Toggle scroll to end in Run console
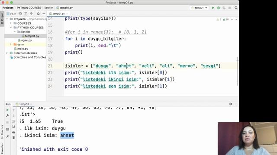The image size is (277, 155). click(x=13, y=127)
